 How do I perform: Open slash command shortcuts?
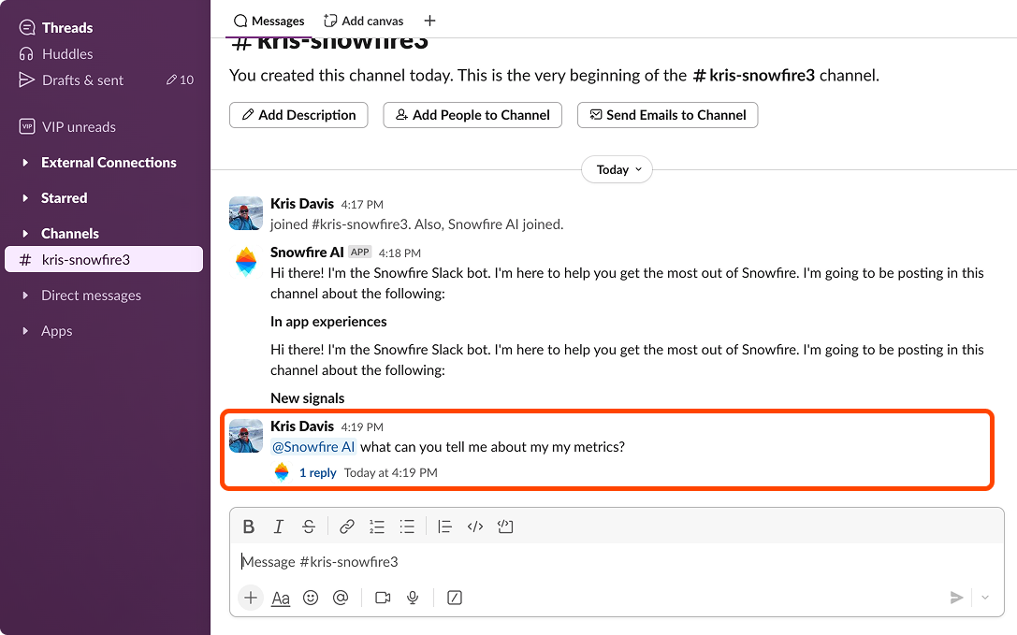[x=455, y=598]
